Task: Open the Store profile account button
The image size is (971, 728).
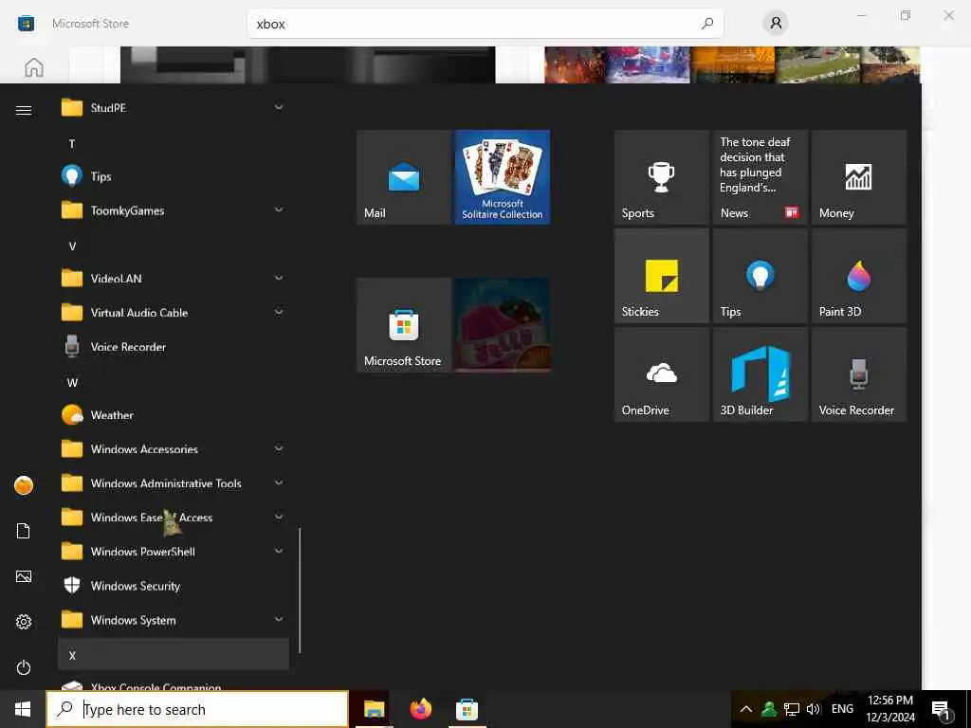Action: pyautogui.click(x=776, y=24)
